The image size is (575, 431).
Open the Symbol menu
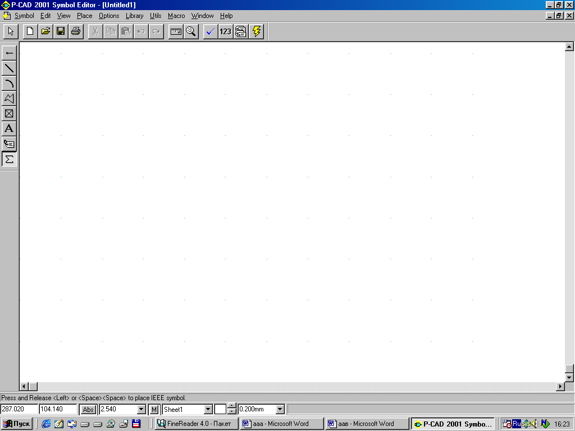[x=24, y=16]
